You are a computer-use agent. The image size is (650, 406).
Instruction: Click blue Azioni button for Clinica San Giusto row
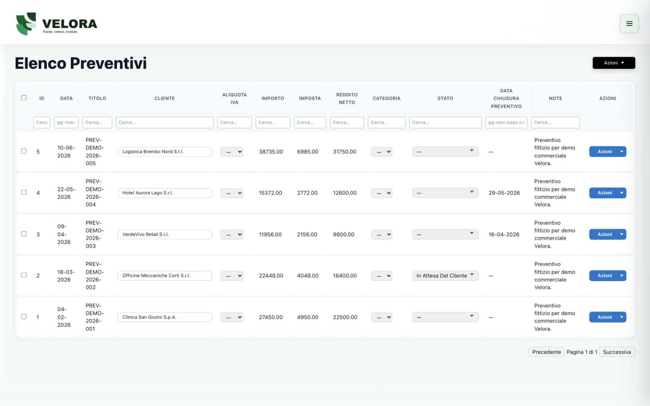pyautogui.click(x=607, y=317)
